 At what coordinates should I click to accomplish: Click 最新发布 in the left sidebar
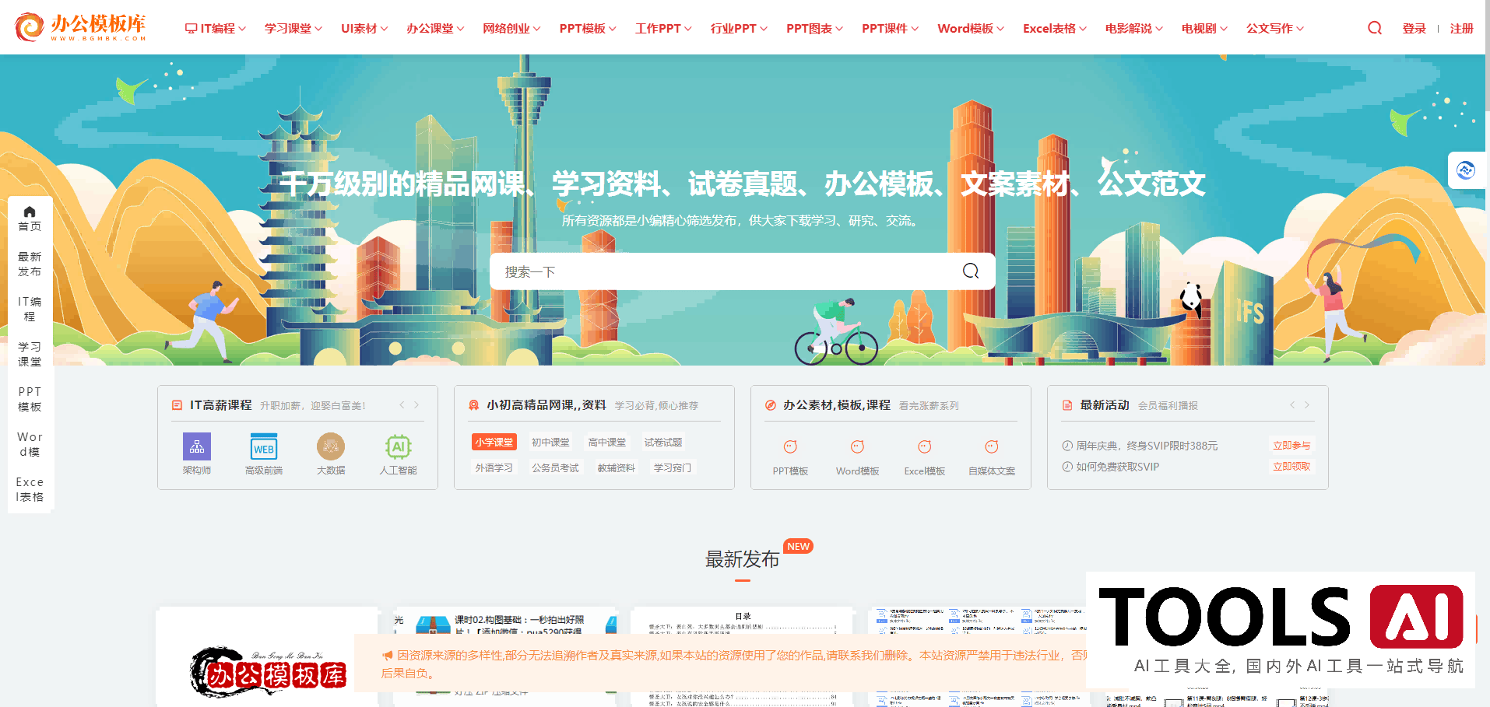(30, 264)
